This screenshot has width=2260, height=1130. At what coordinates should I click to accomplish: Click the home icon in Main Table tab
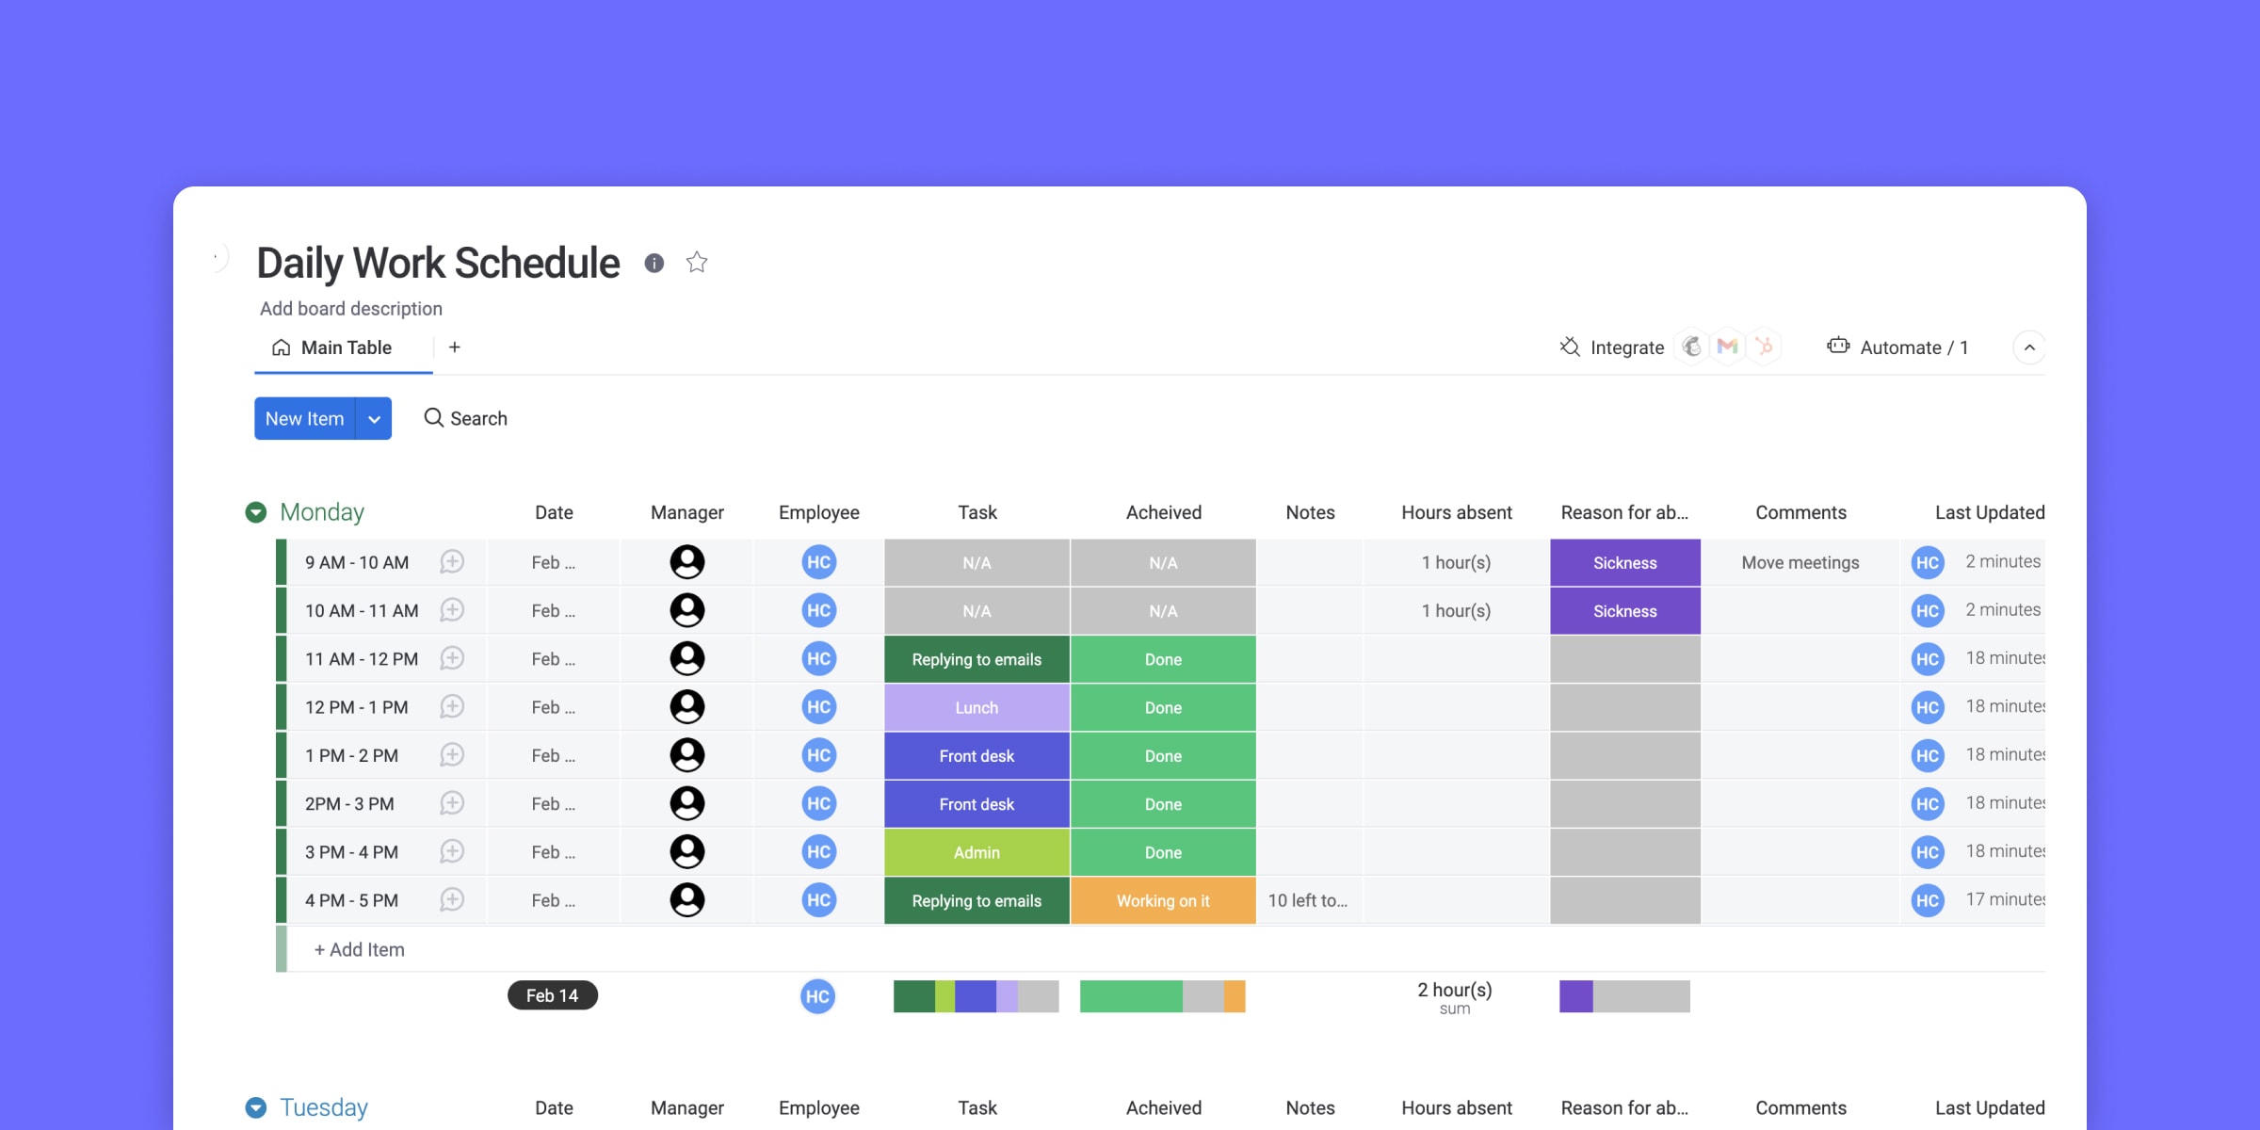click(x=280, y=347)
